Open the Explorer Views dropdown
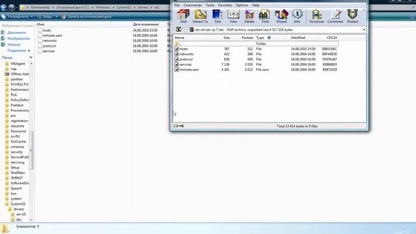 coord(47,17)
